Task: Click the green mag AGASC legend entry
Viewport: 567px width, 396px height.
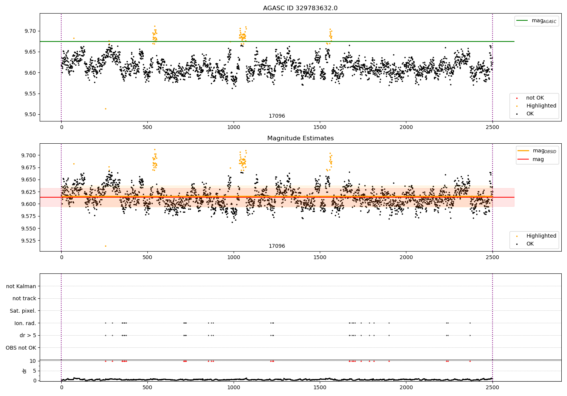Action: click(536, 21)
